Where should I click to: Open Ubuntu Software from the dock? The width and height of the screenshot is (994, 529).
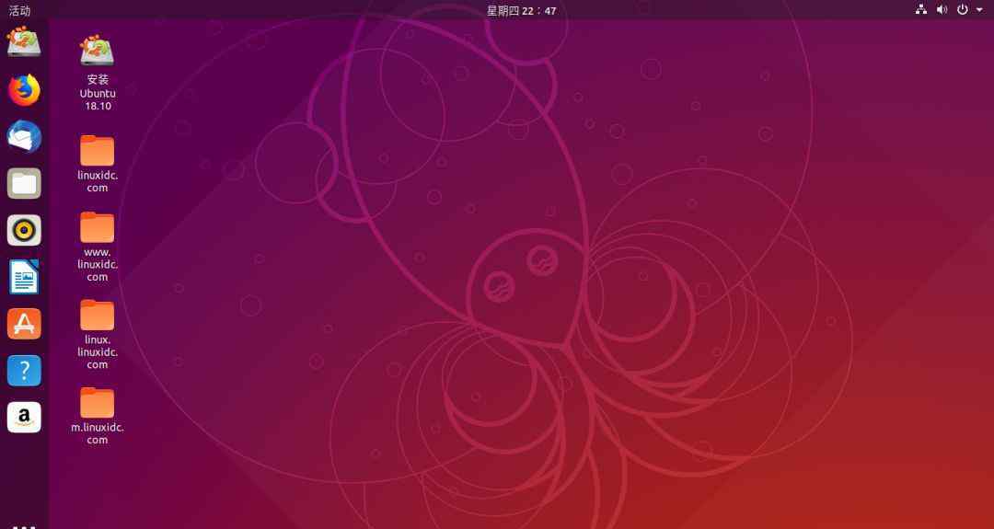[24, 324]
